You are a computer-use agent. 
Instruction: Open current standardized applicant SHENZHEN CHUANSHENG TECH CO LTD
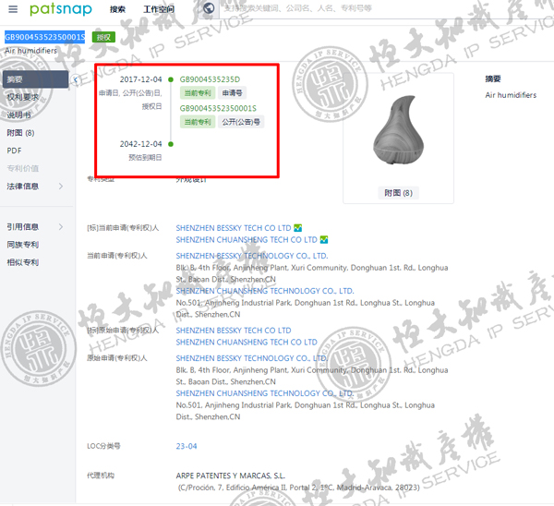(247, 240)
